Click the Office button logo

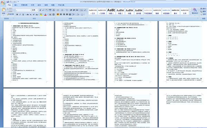coord(3,3)
